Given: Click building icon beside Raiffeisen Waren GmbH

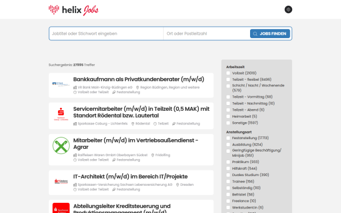Looking at the screenshot, I should pyautogui.click(x=75, y=155).
